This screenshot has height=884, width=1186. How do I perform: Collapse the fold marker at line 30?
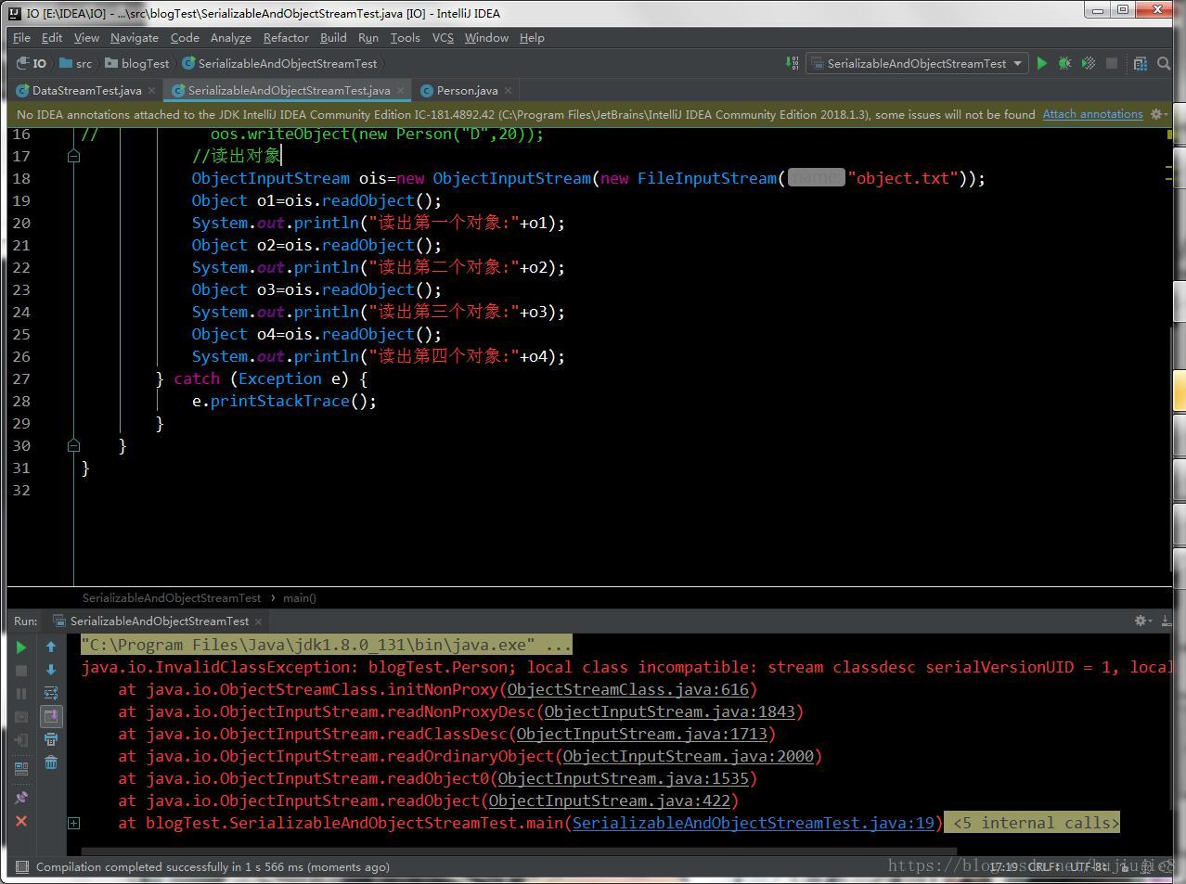[x=74, y=445]
